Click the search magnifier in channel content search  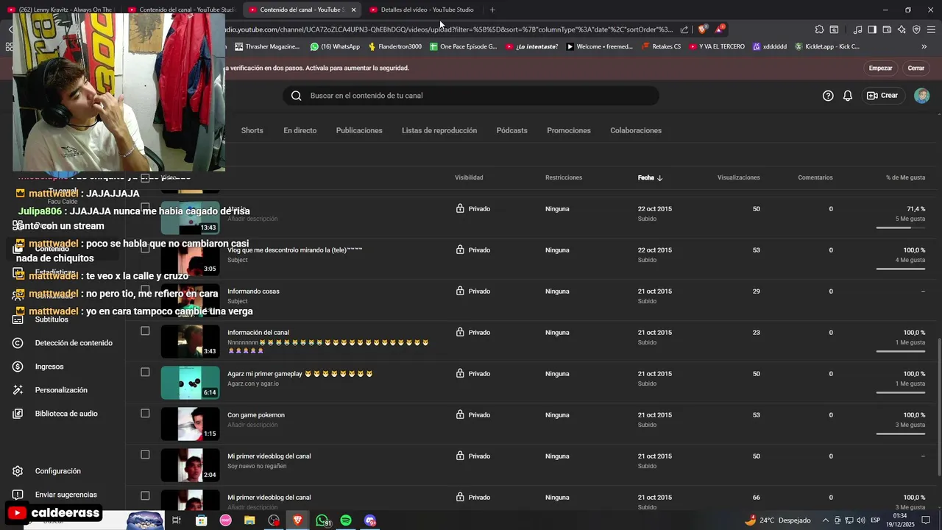[x=296, y=96]
